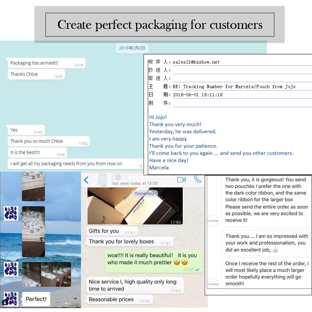Image resolution: width=312 pixels, height=312 pixels.
Task: Select the 'Yesterday' date label
Action: coord(144,194)
